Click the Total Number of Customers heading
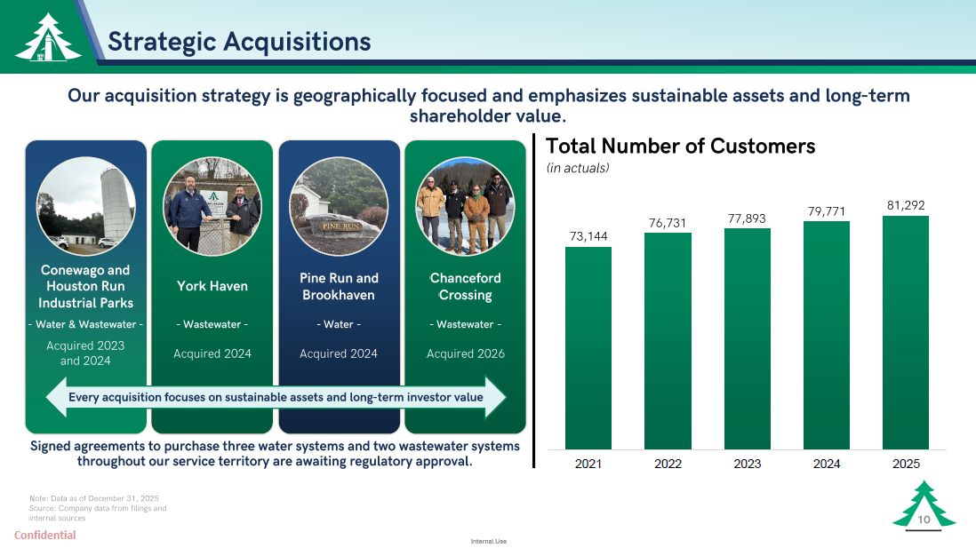 680,146
